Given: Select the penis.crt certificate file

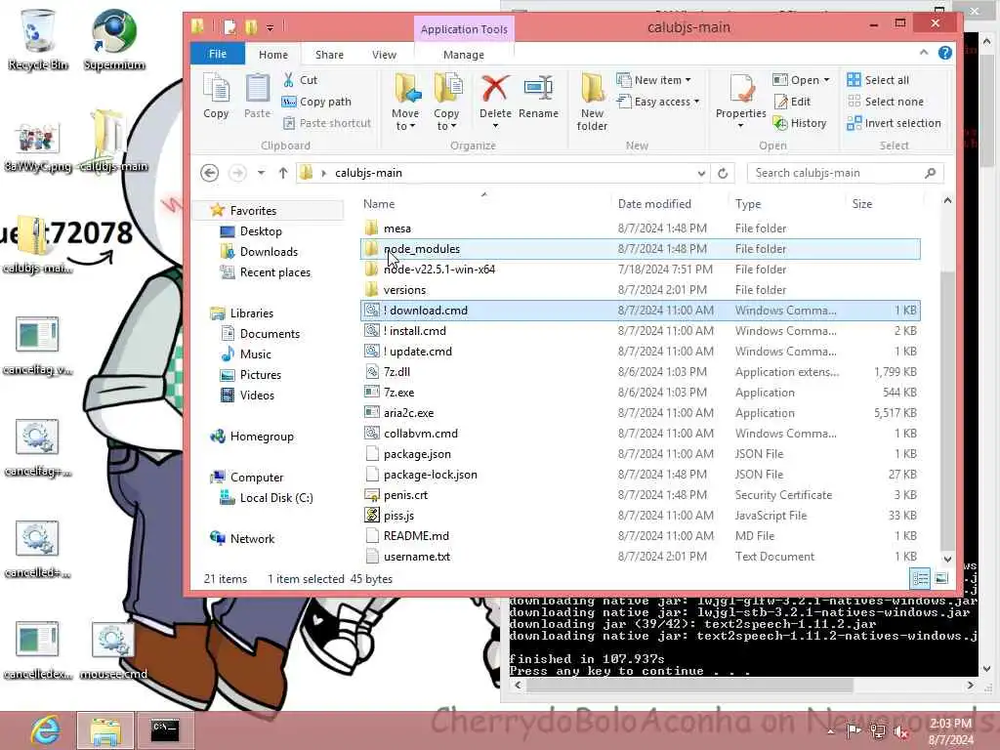Looking at the screenshot, I should click(x=640, y=495).
